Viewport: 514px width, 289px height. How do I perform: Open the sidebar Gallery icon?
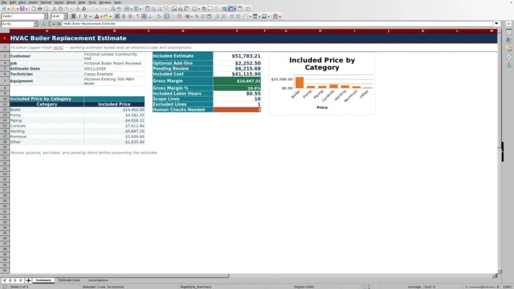click(x=509, y=48)
